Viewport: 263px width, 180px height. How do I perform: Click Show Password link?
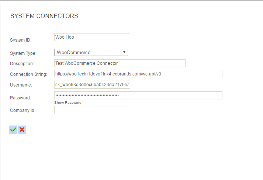point(68,103)
